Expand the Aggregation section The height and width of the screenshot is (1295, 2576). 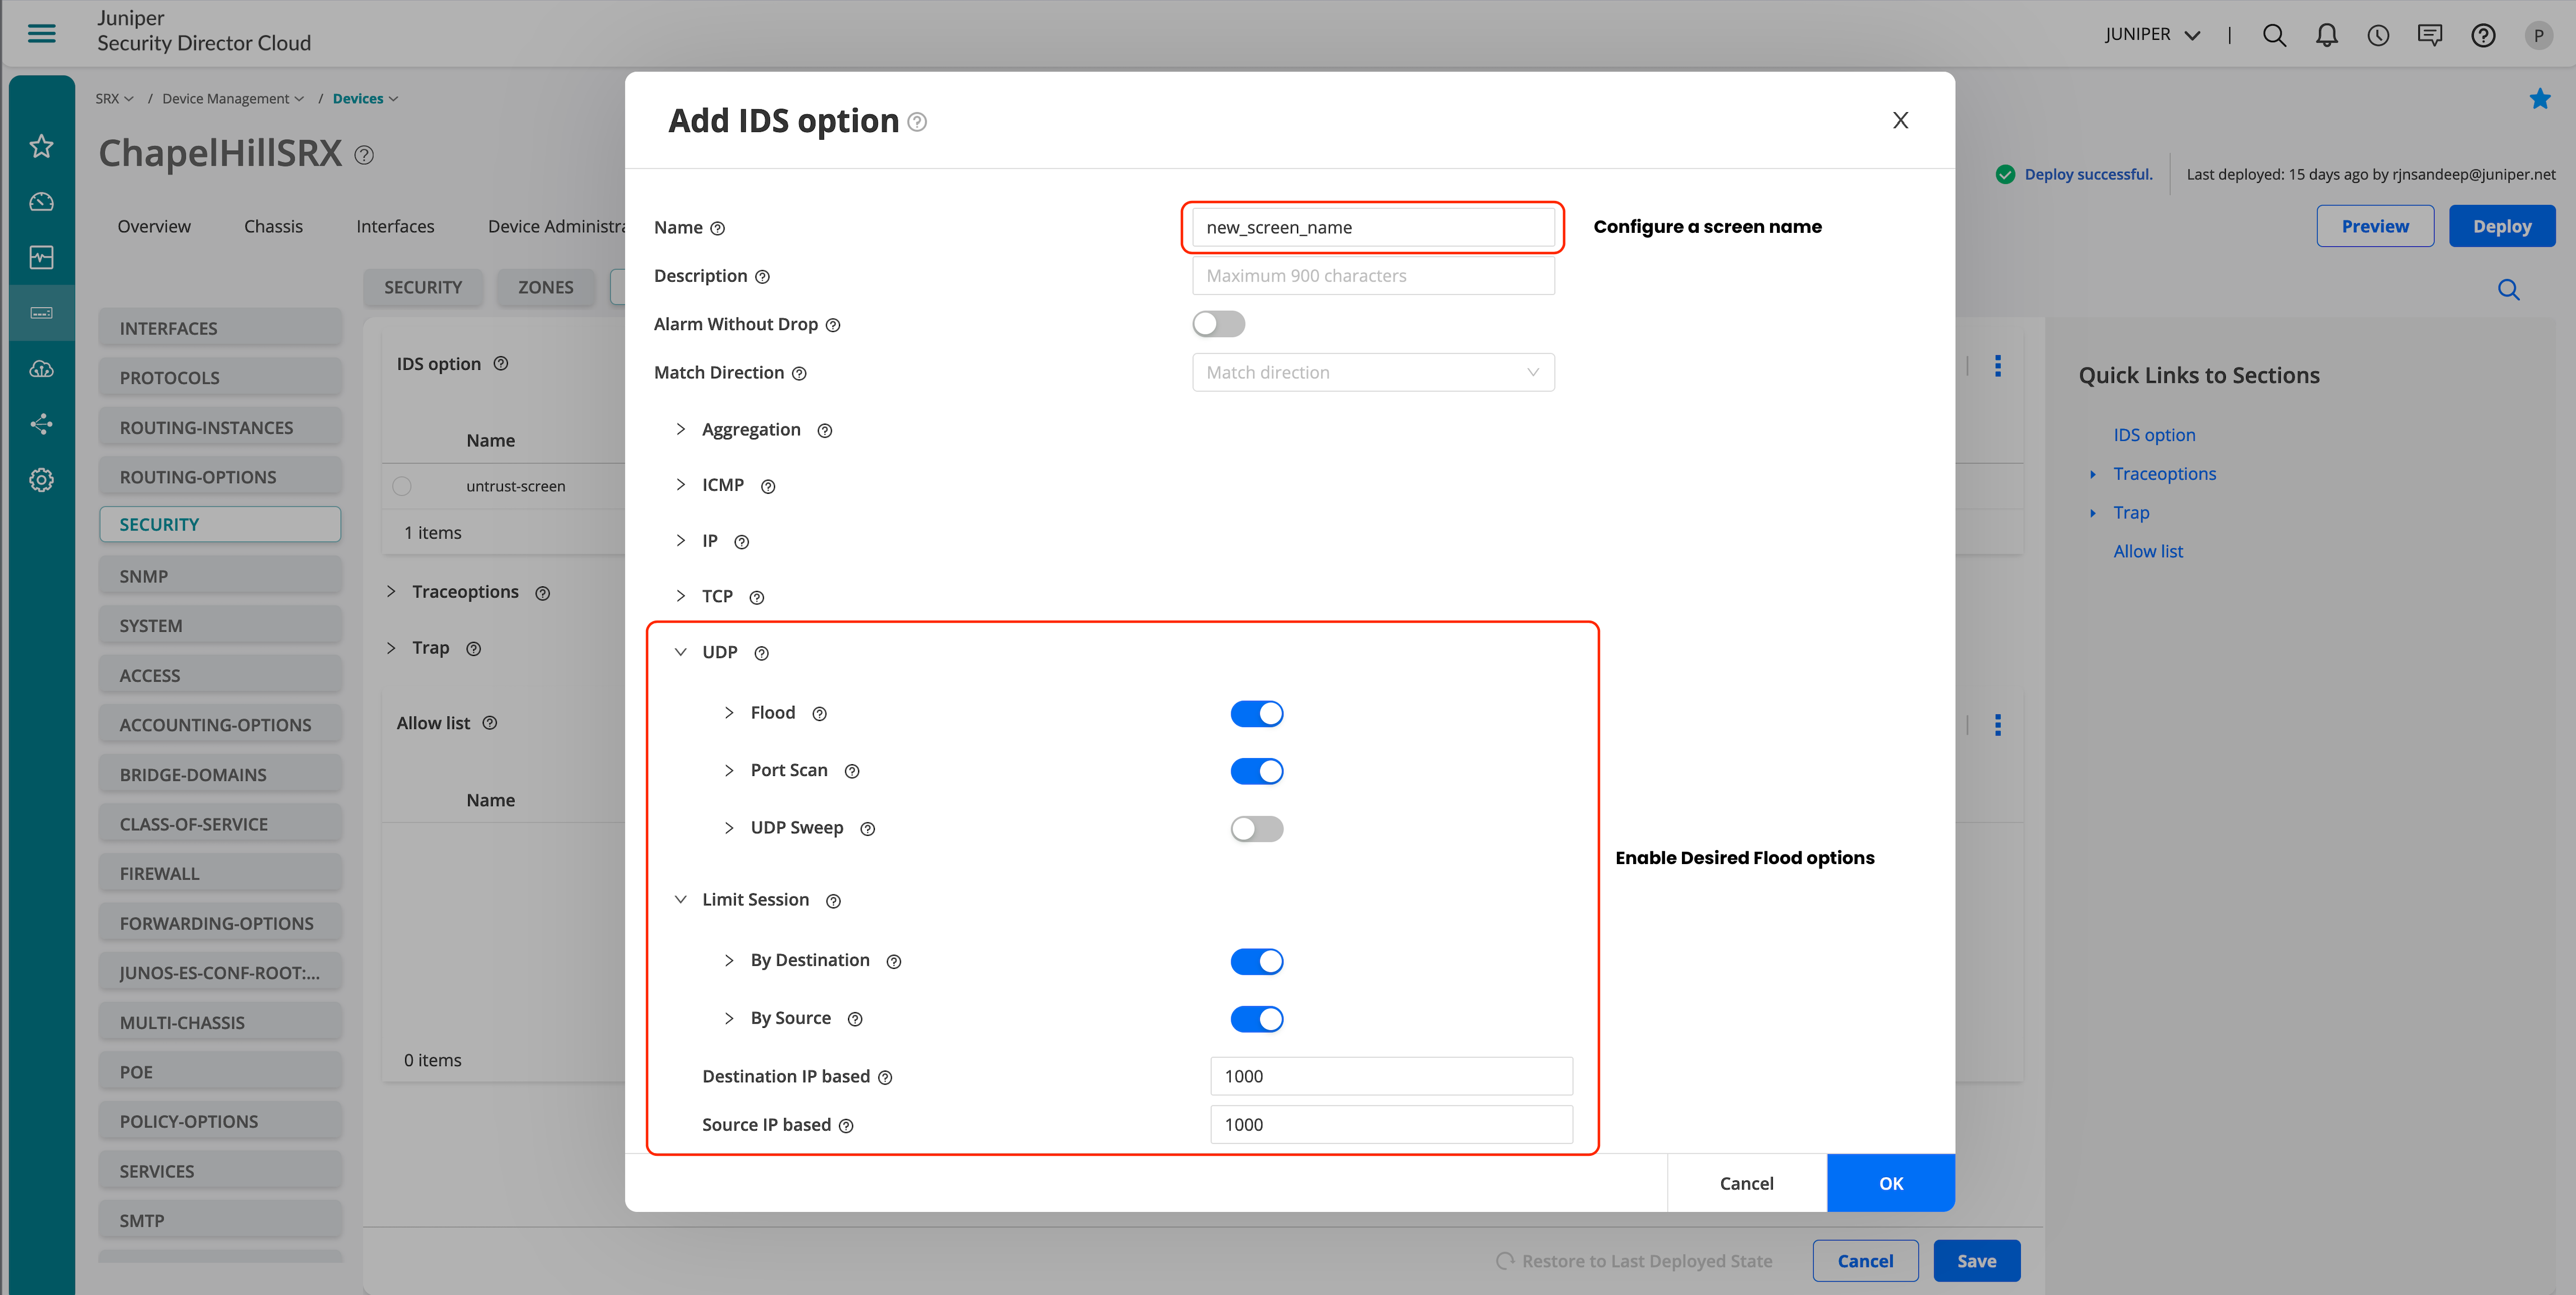(681, 429)
